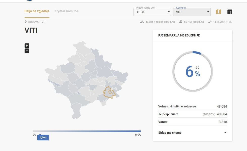Click the 6,90% turnout donut chart
247x151 pixels.
[193, 71]
